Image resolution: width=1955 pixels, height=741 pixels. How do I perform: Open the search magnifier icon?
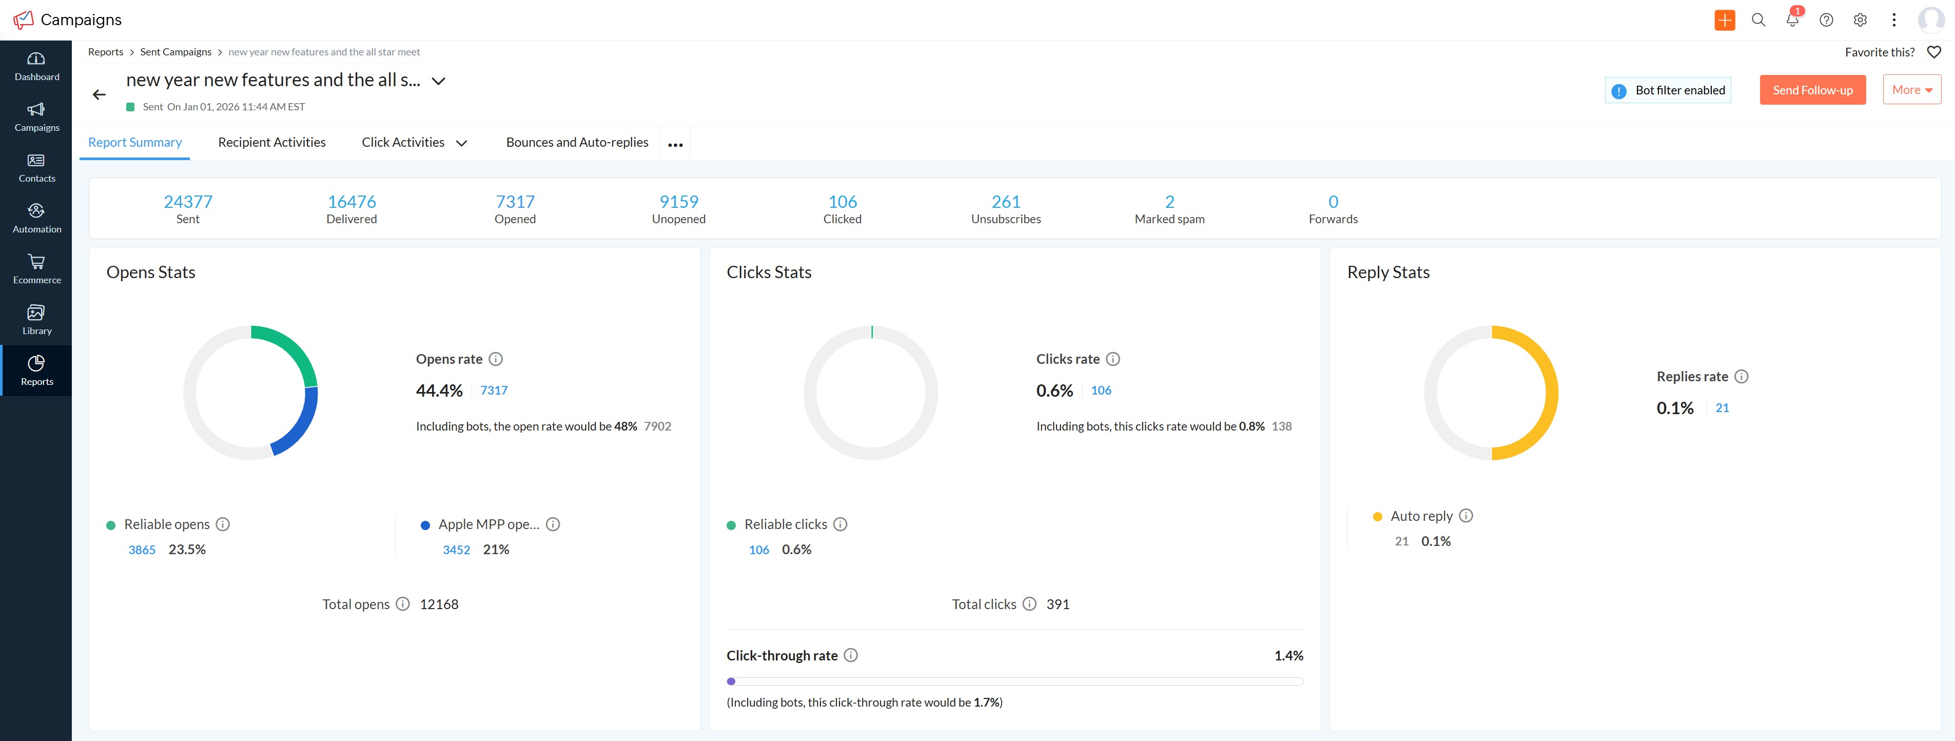pos(1757,19)
